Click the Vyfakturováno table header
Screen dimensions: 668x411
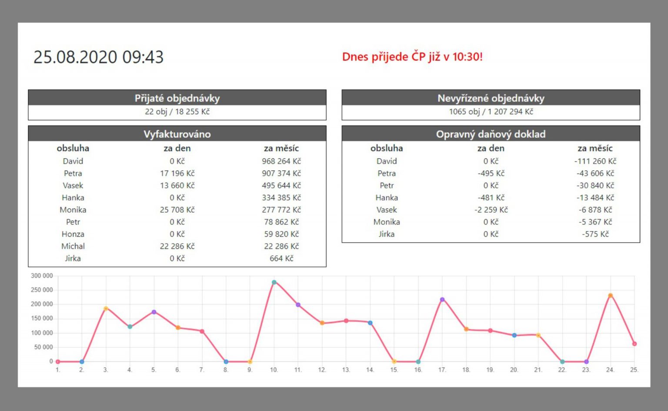[177, 134]
